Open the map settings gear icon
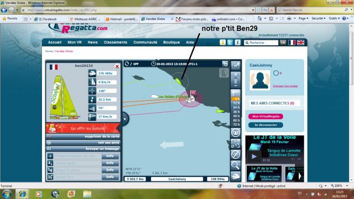The height and width of the screenshot is (199, 354). [225, 64]
